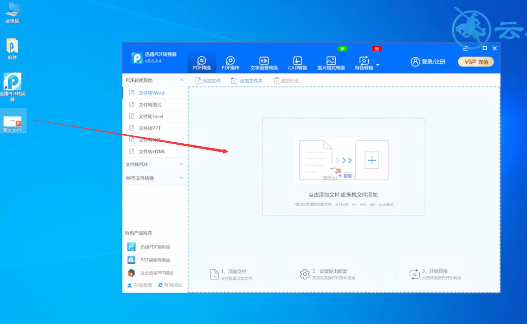Image resolution: width=527 pixels, height=324 pixels.
Task: Expand the dropdown arrow beside 特色转换
Action: [x=378, y=65]
